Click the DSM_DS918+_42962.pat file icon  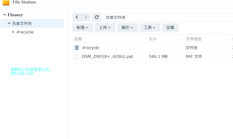77,56
